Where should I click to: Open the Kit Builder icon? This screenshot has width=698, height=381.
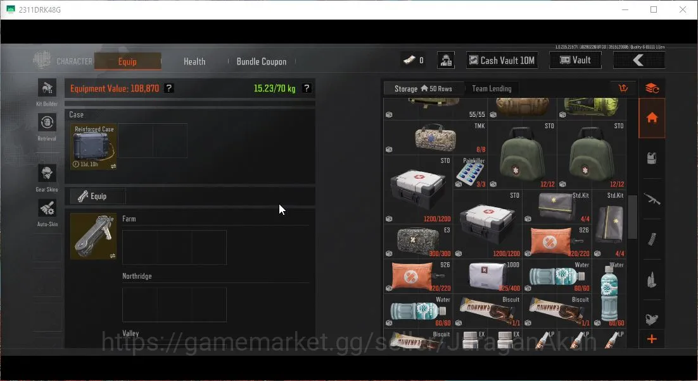[47, 88]
